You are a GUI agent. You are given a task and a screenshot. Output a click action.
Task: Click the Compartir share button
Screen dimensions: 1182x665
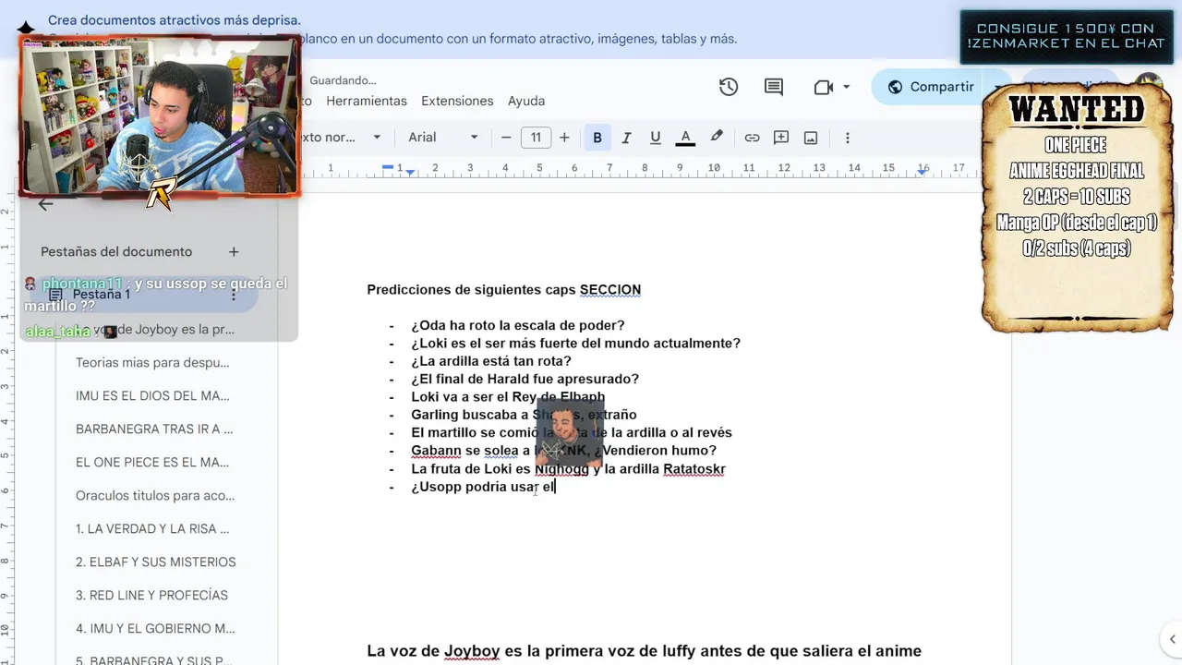point(932,87)
